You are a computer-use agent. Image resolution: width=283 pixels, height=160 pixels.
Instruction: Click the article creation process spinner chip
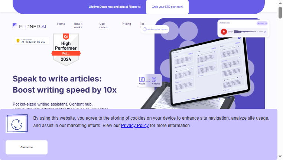tap(155, 29)
